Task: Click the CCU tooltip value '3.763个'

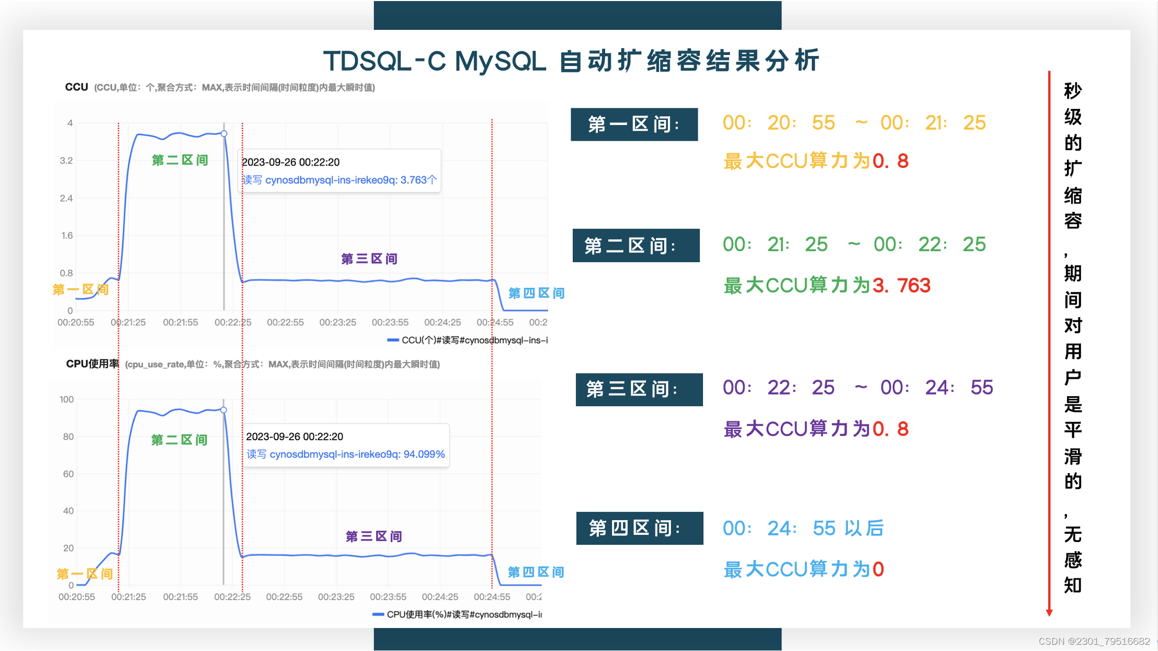Action: coord(418,180)
